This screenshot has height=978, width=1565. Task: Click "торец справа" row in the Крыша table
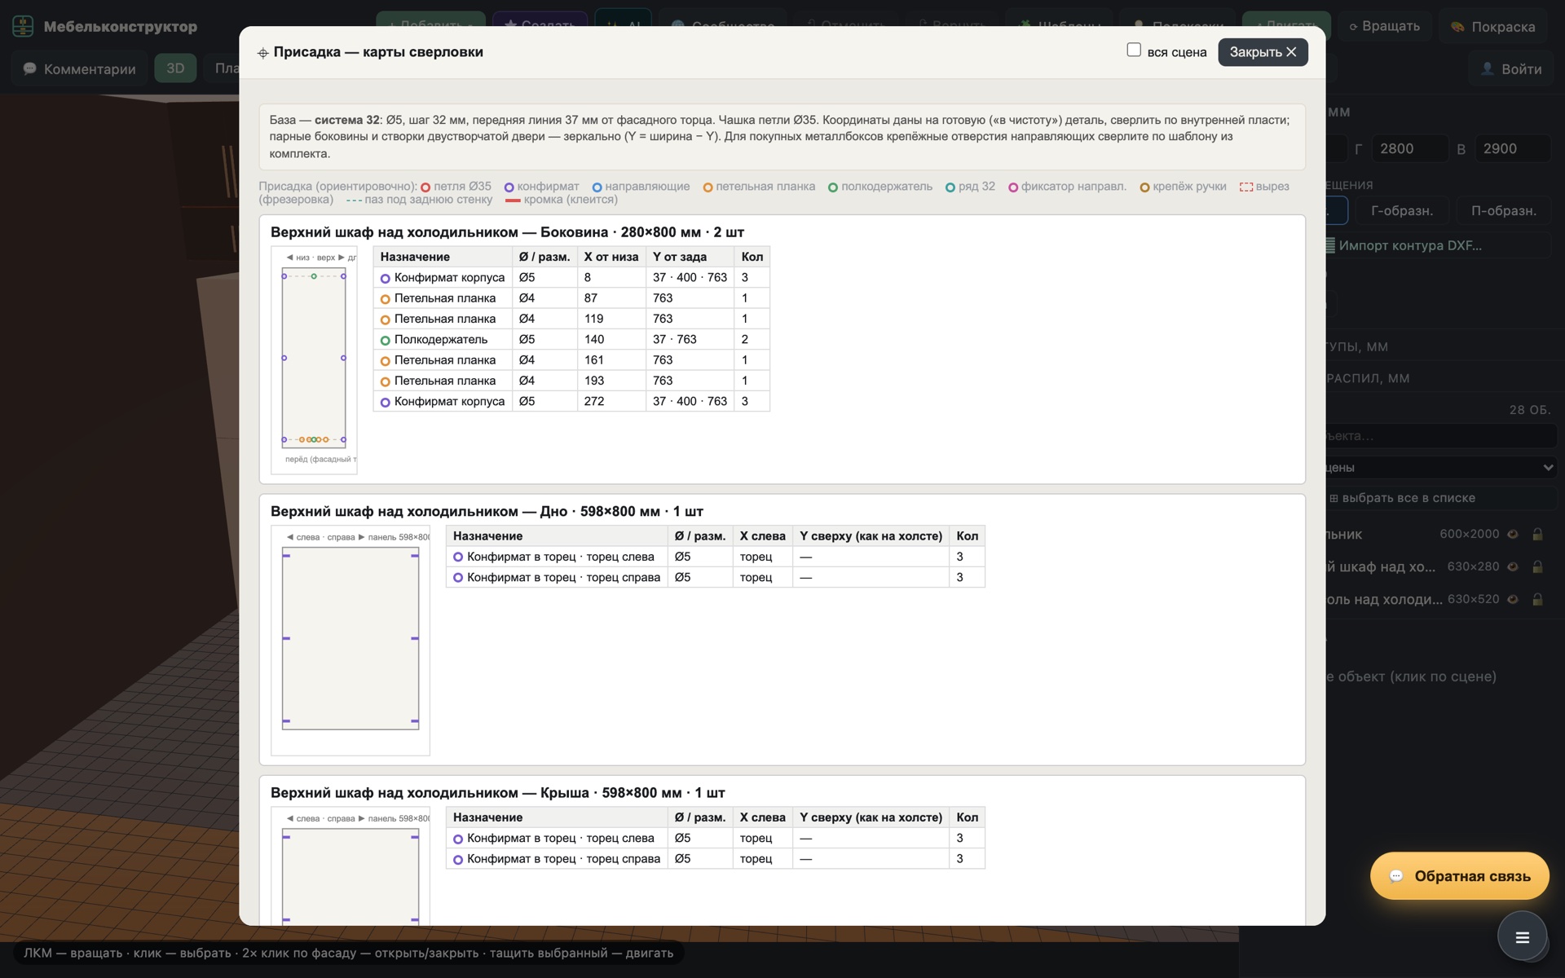point(716,858)
